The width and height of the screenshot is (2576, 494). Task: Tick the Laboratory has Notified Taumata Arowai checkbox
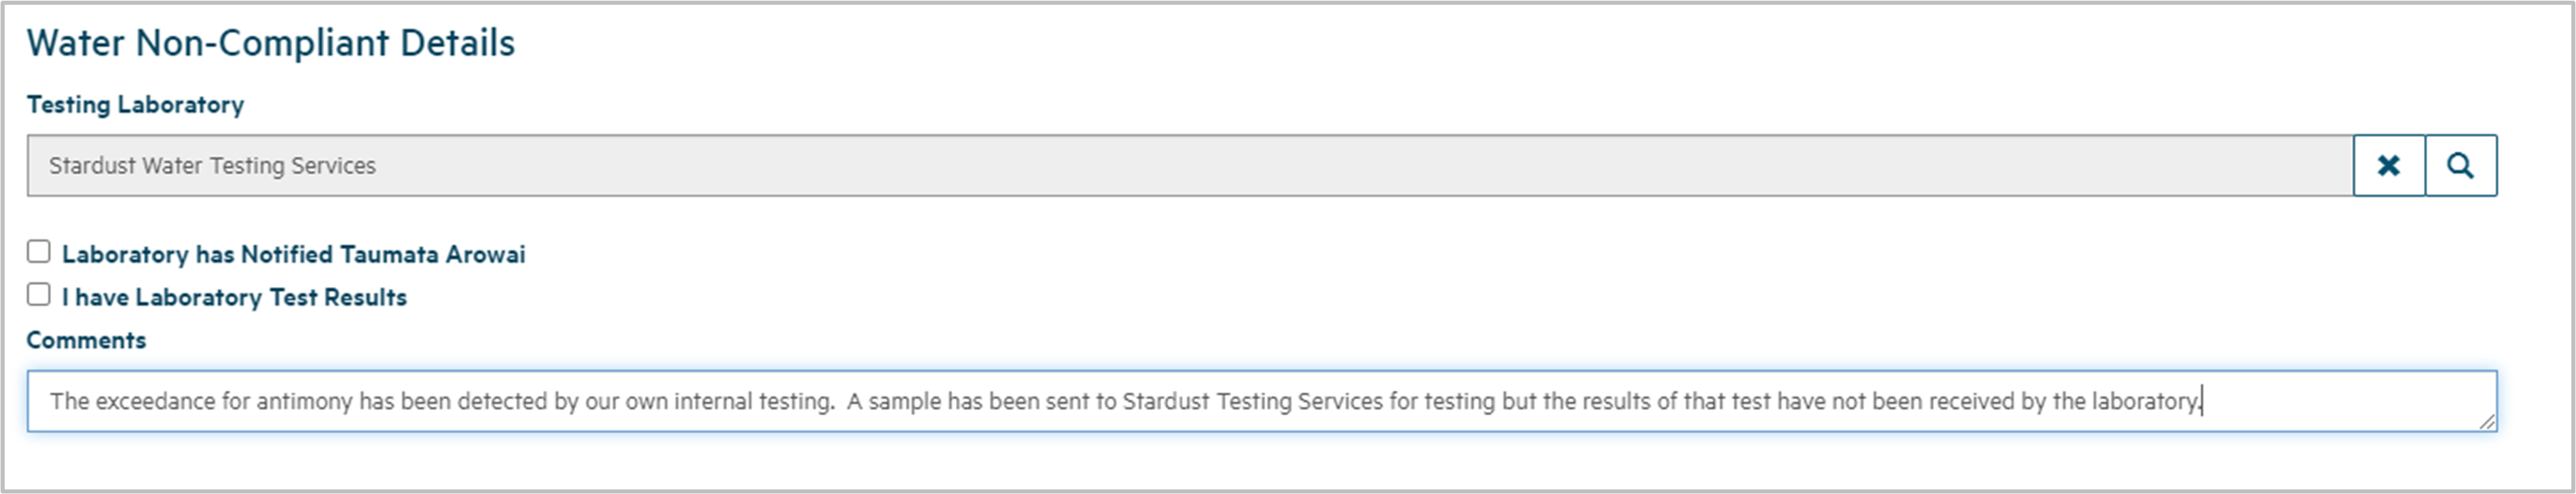pos(39,252)
